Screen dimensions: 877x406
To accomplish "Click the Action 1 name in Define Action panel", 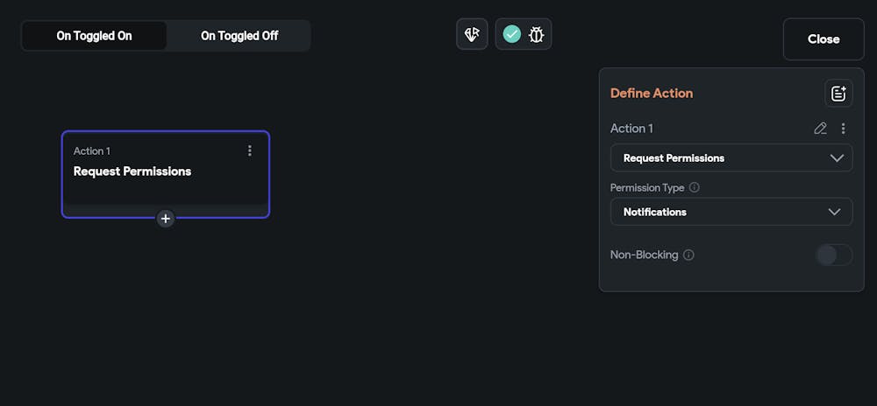I will click(631, 129).
